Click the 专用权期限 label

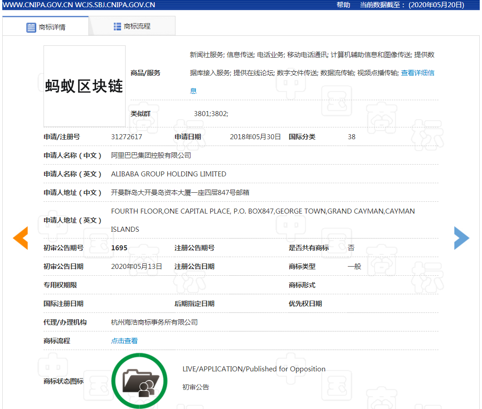click(60, 285)
